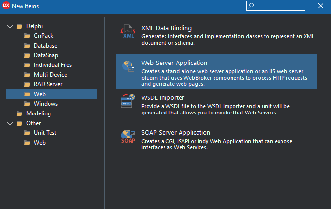Focus the search input field

point(276,6)
